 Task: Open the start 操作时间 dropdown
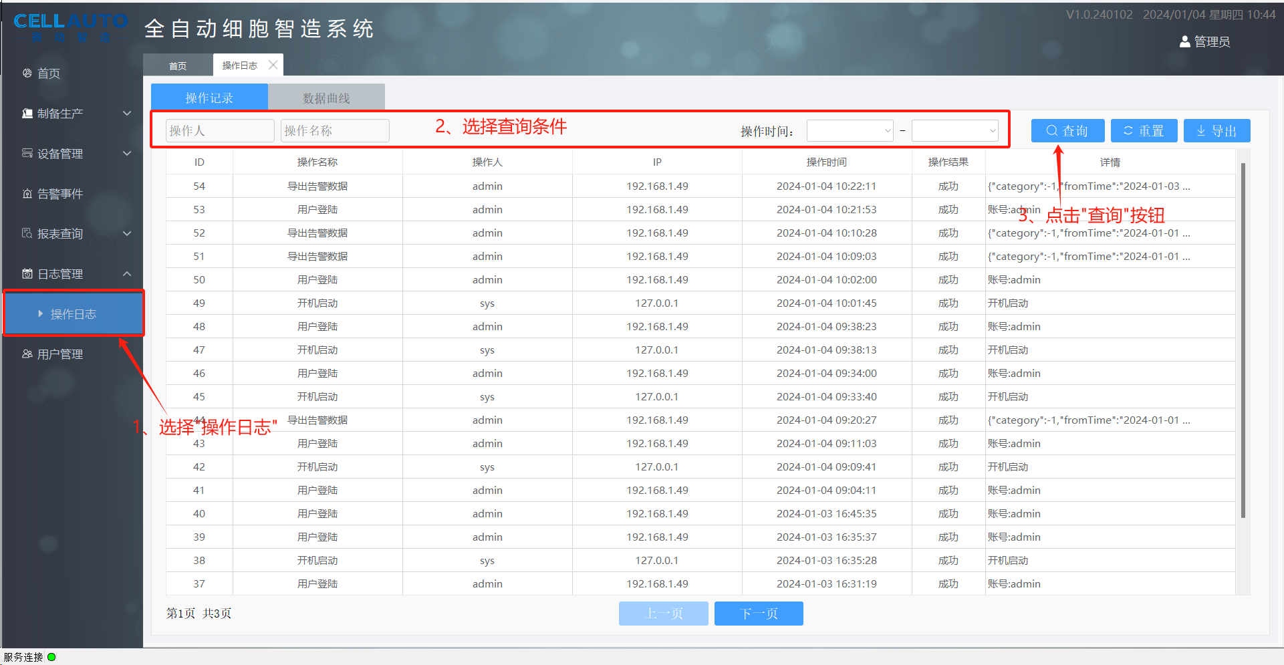pos(850,131)
